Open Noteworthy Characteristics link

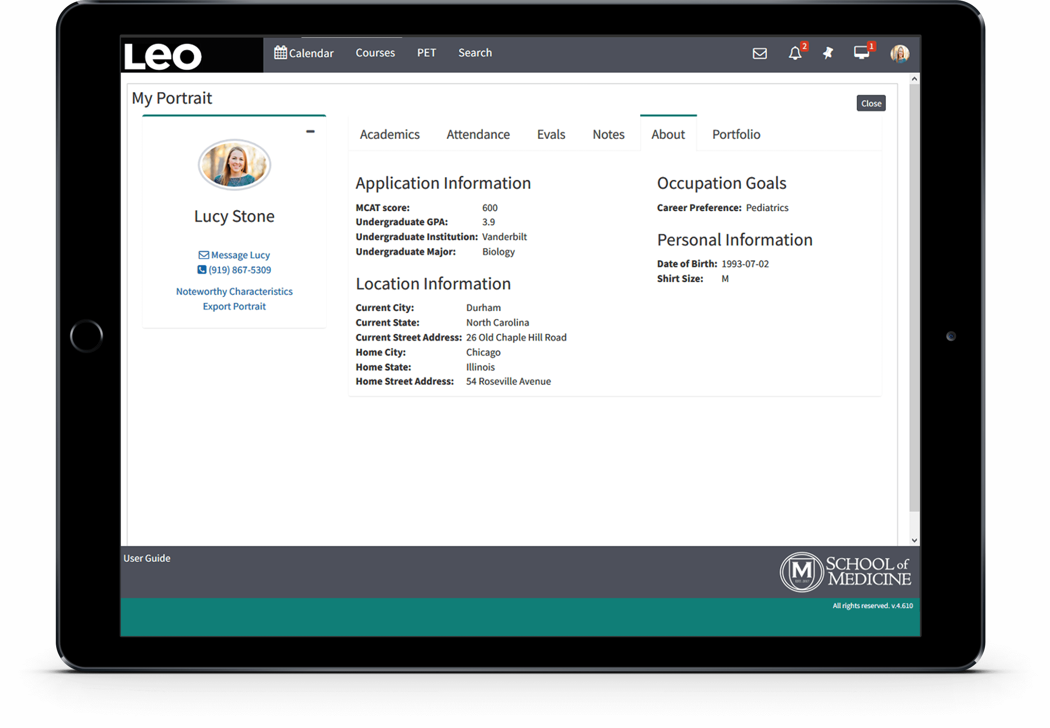tap(234, 292)
